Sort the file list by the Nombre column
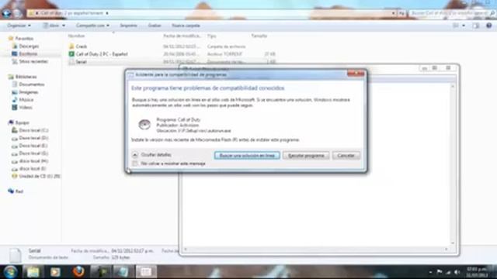The width and height of the screenshot is (497, 279). point(76,36)
